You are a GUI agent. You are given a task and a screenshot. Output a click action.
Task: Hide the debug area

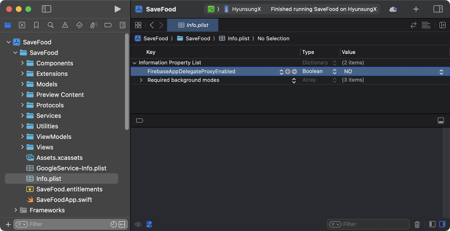pos(441,120)
